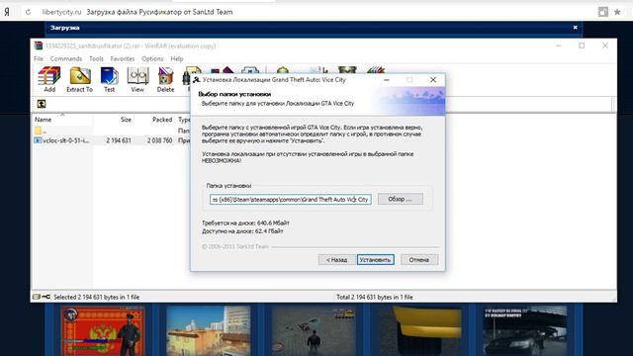Open the orange building screenshot thumbnail
The image size is (633, 356).
tap(208, 331)
